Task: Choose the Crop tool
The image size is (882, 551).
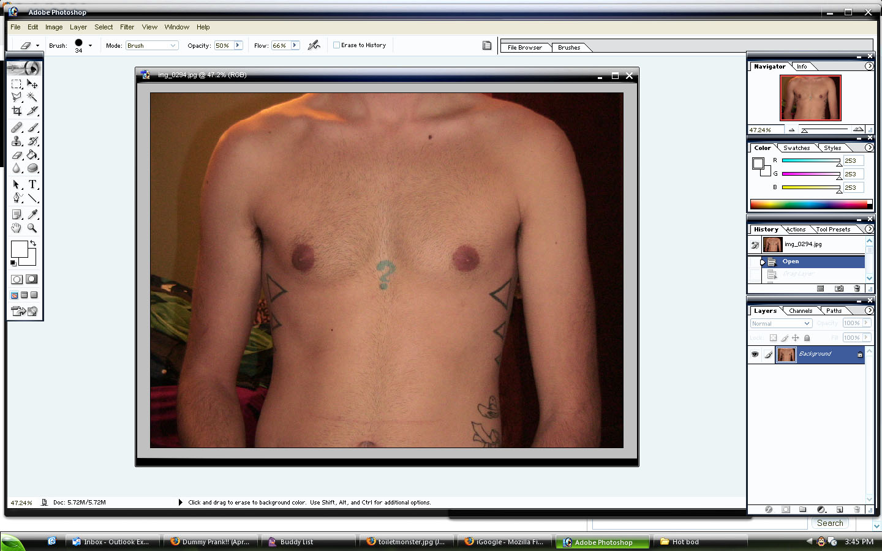Action: 17,111
